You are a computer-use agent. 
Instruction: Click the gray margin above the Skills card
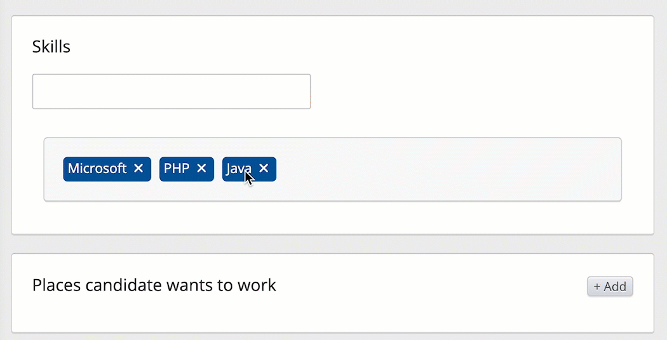pos(332,8)
